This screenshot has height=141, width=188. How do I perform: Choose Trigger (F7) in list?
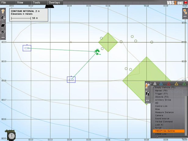pyautogui.click(x=161, y=94)
